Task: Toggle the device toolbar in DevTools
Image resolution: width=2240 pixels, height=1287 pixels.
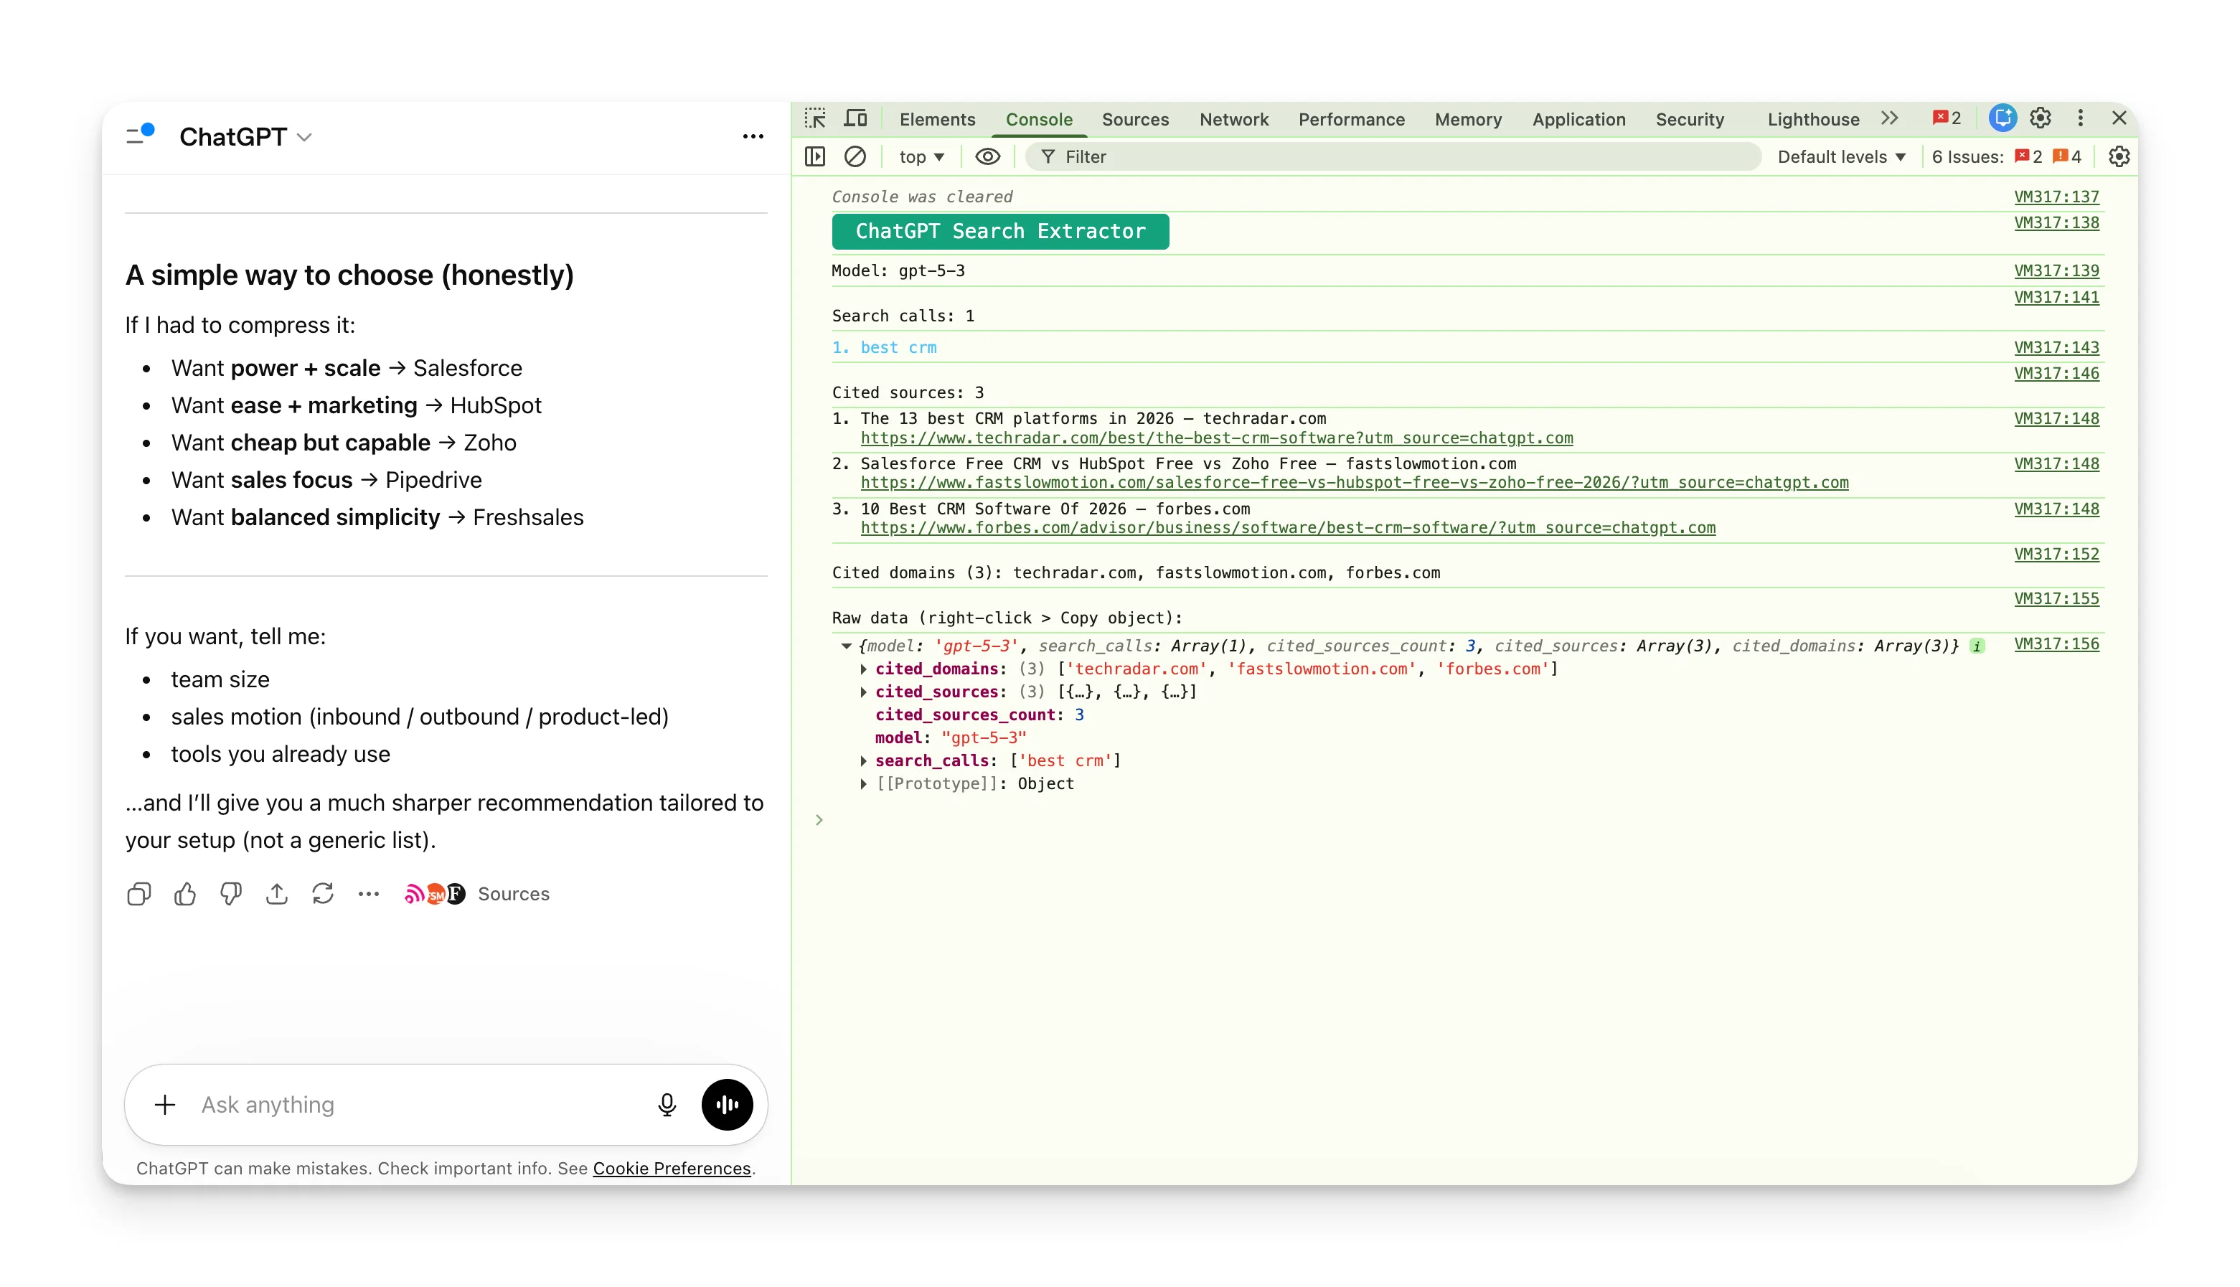Action: 855,118
